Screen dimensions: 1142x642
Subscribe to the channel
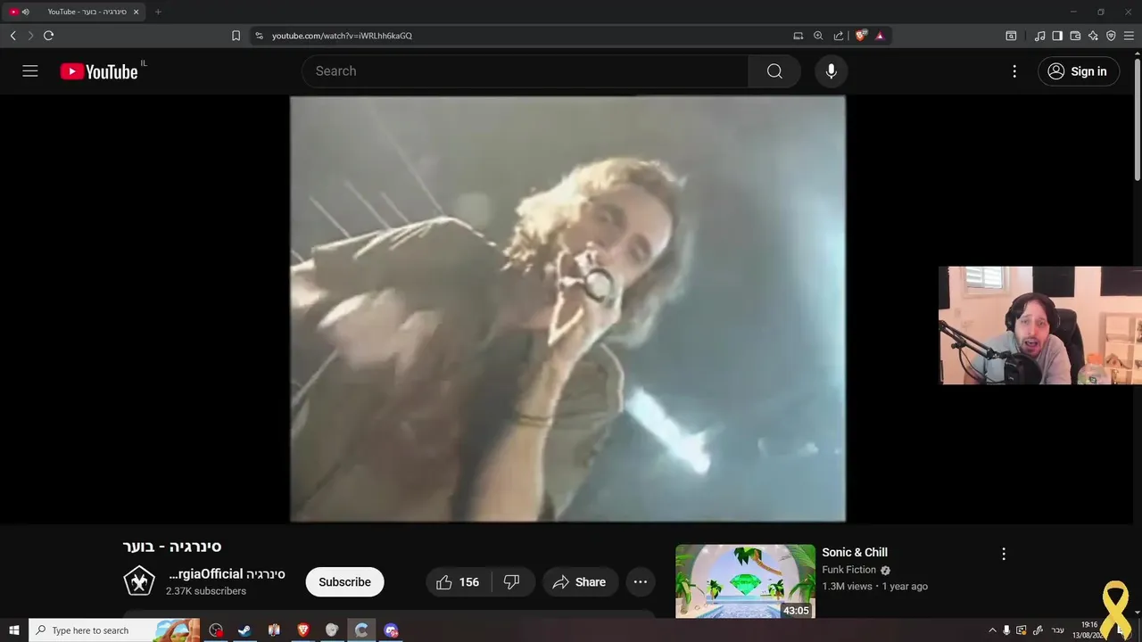point(344,582)
